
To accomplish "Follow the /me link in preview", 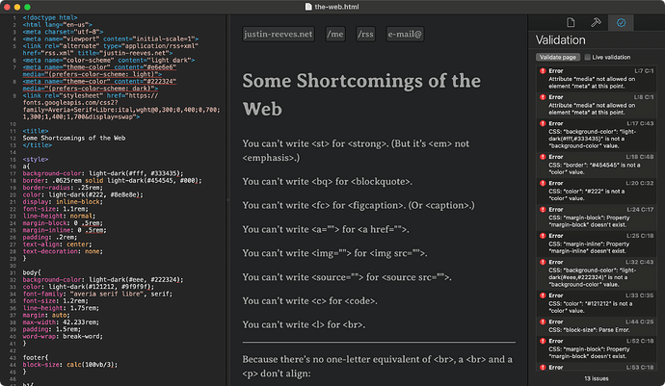I will click(x=335, y=36).
